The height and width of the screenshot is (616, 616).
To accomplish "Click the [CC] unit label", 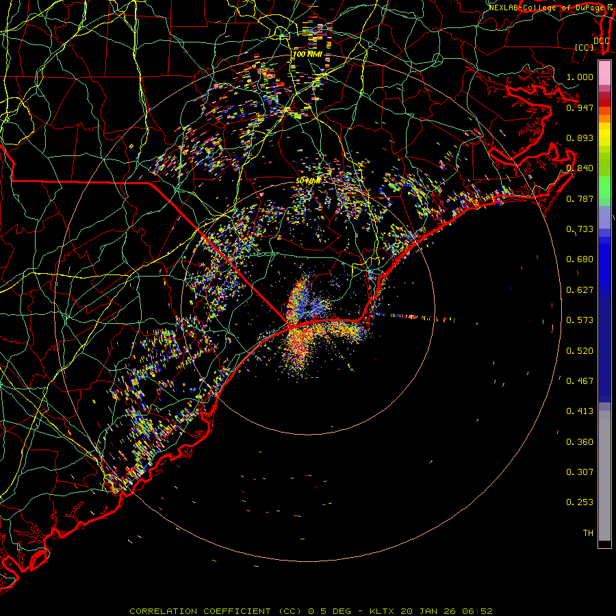I will coord(585,47).
